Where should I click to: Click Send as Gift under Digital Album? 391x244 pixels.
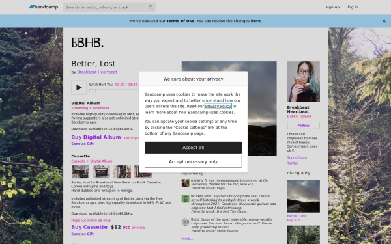pyautogui.click(x=83, y=144)
